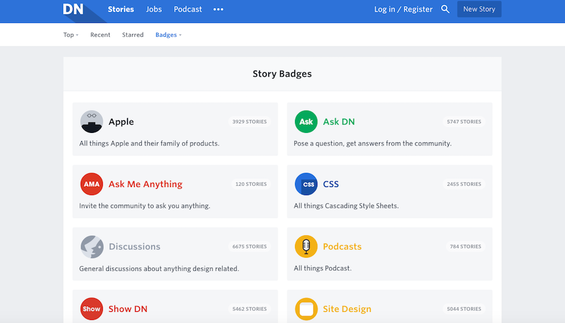Expand the Badges dropdown
565x323 pixels.
168,35
